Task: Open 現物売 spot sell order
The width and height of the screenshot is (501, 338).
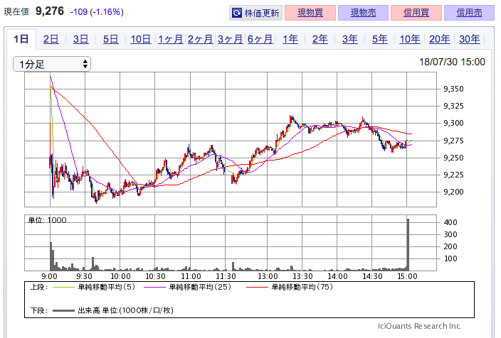Action: pyautogui.click(x=363, y=13)
